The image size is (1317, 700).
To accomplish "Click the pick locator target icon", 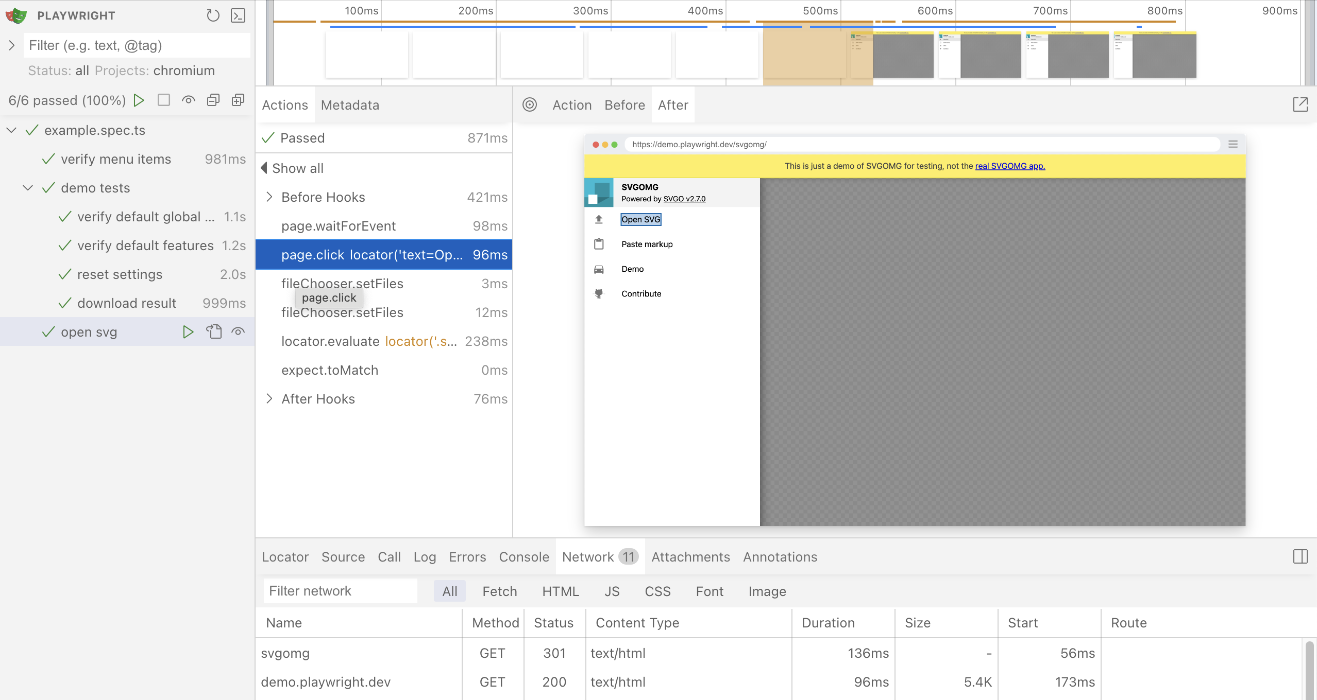I will (x=530, y=104).
